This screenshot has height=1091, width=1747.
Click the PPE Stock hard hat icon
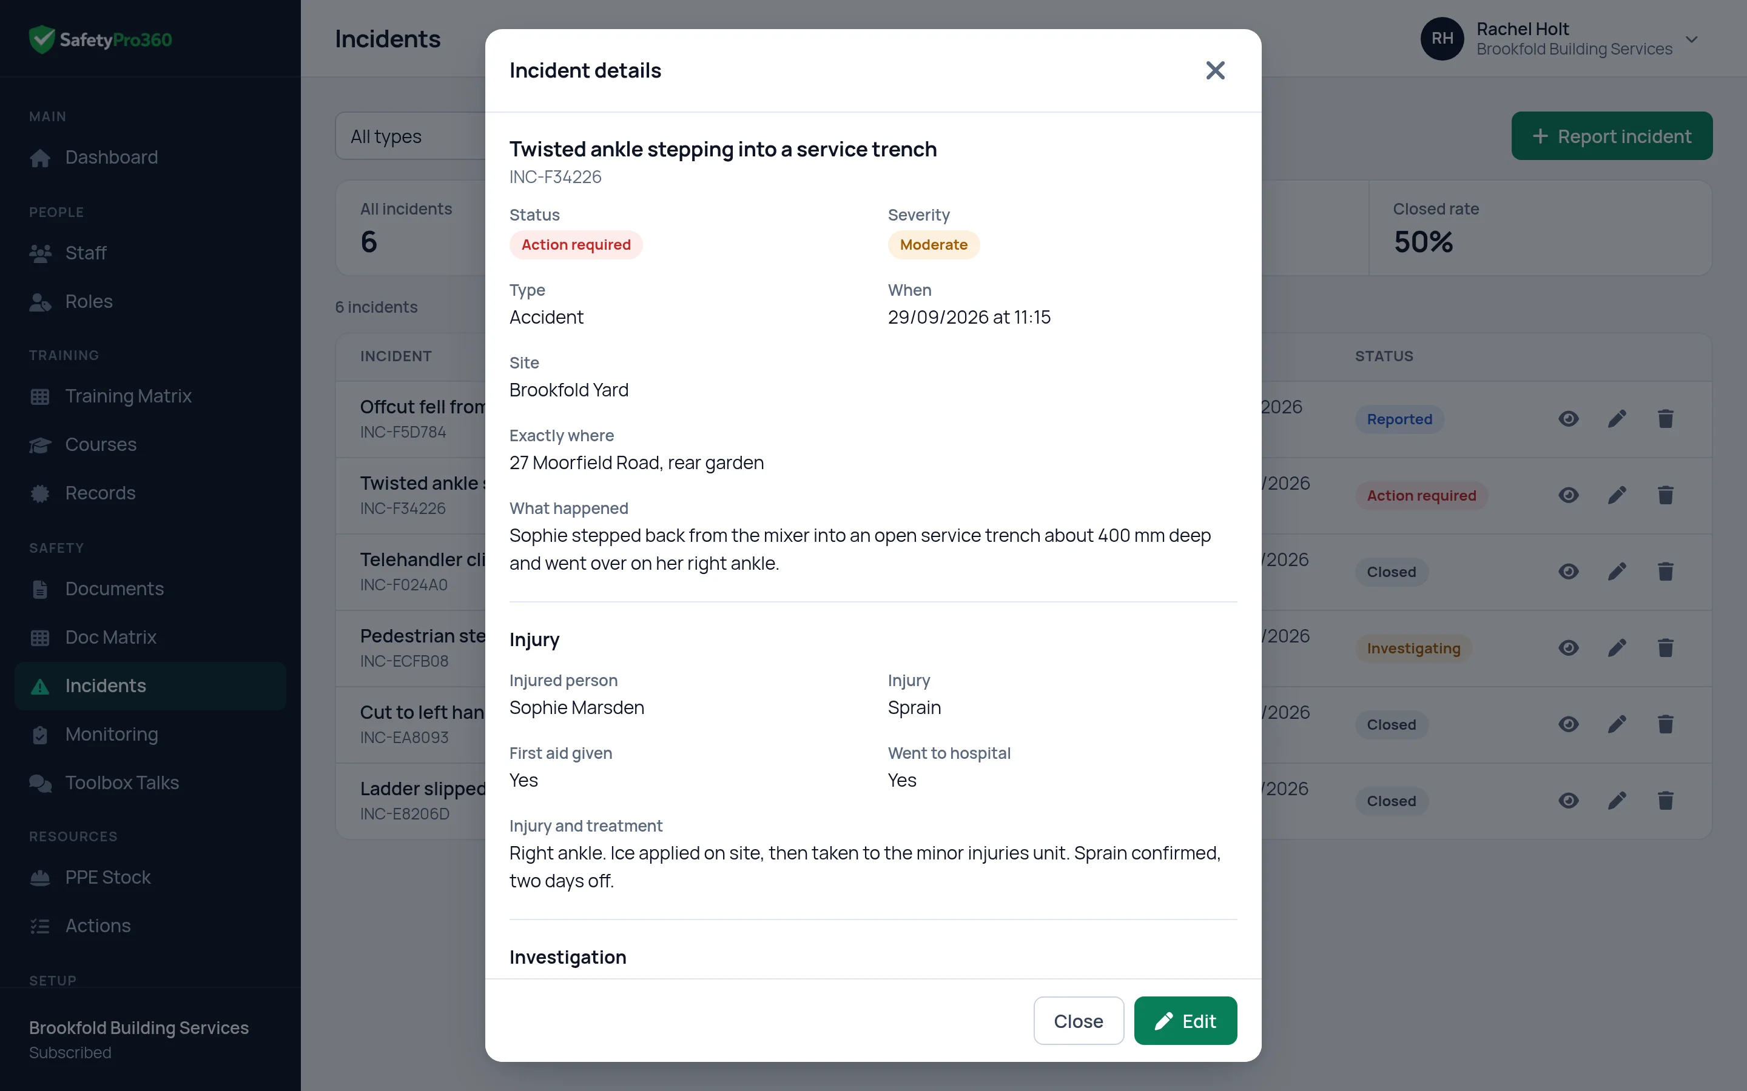41,878
